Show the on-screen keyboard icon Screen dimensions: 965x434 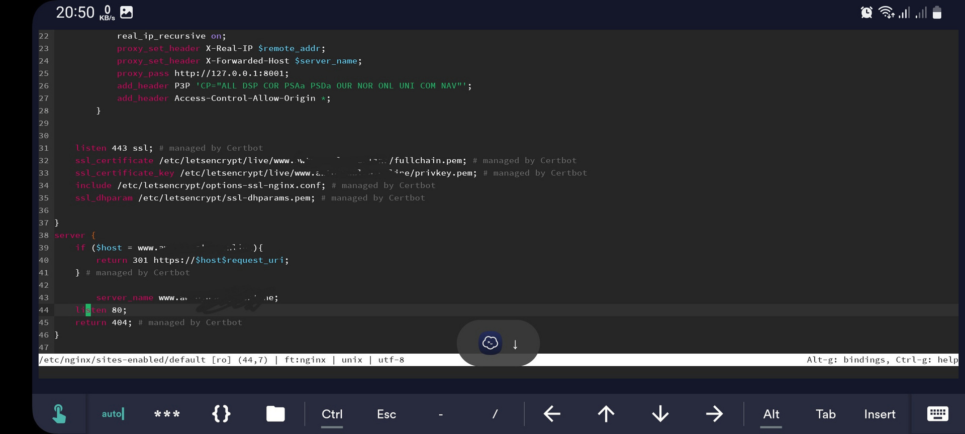pyautogui.click(x=937, y=414)
